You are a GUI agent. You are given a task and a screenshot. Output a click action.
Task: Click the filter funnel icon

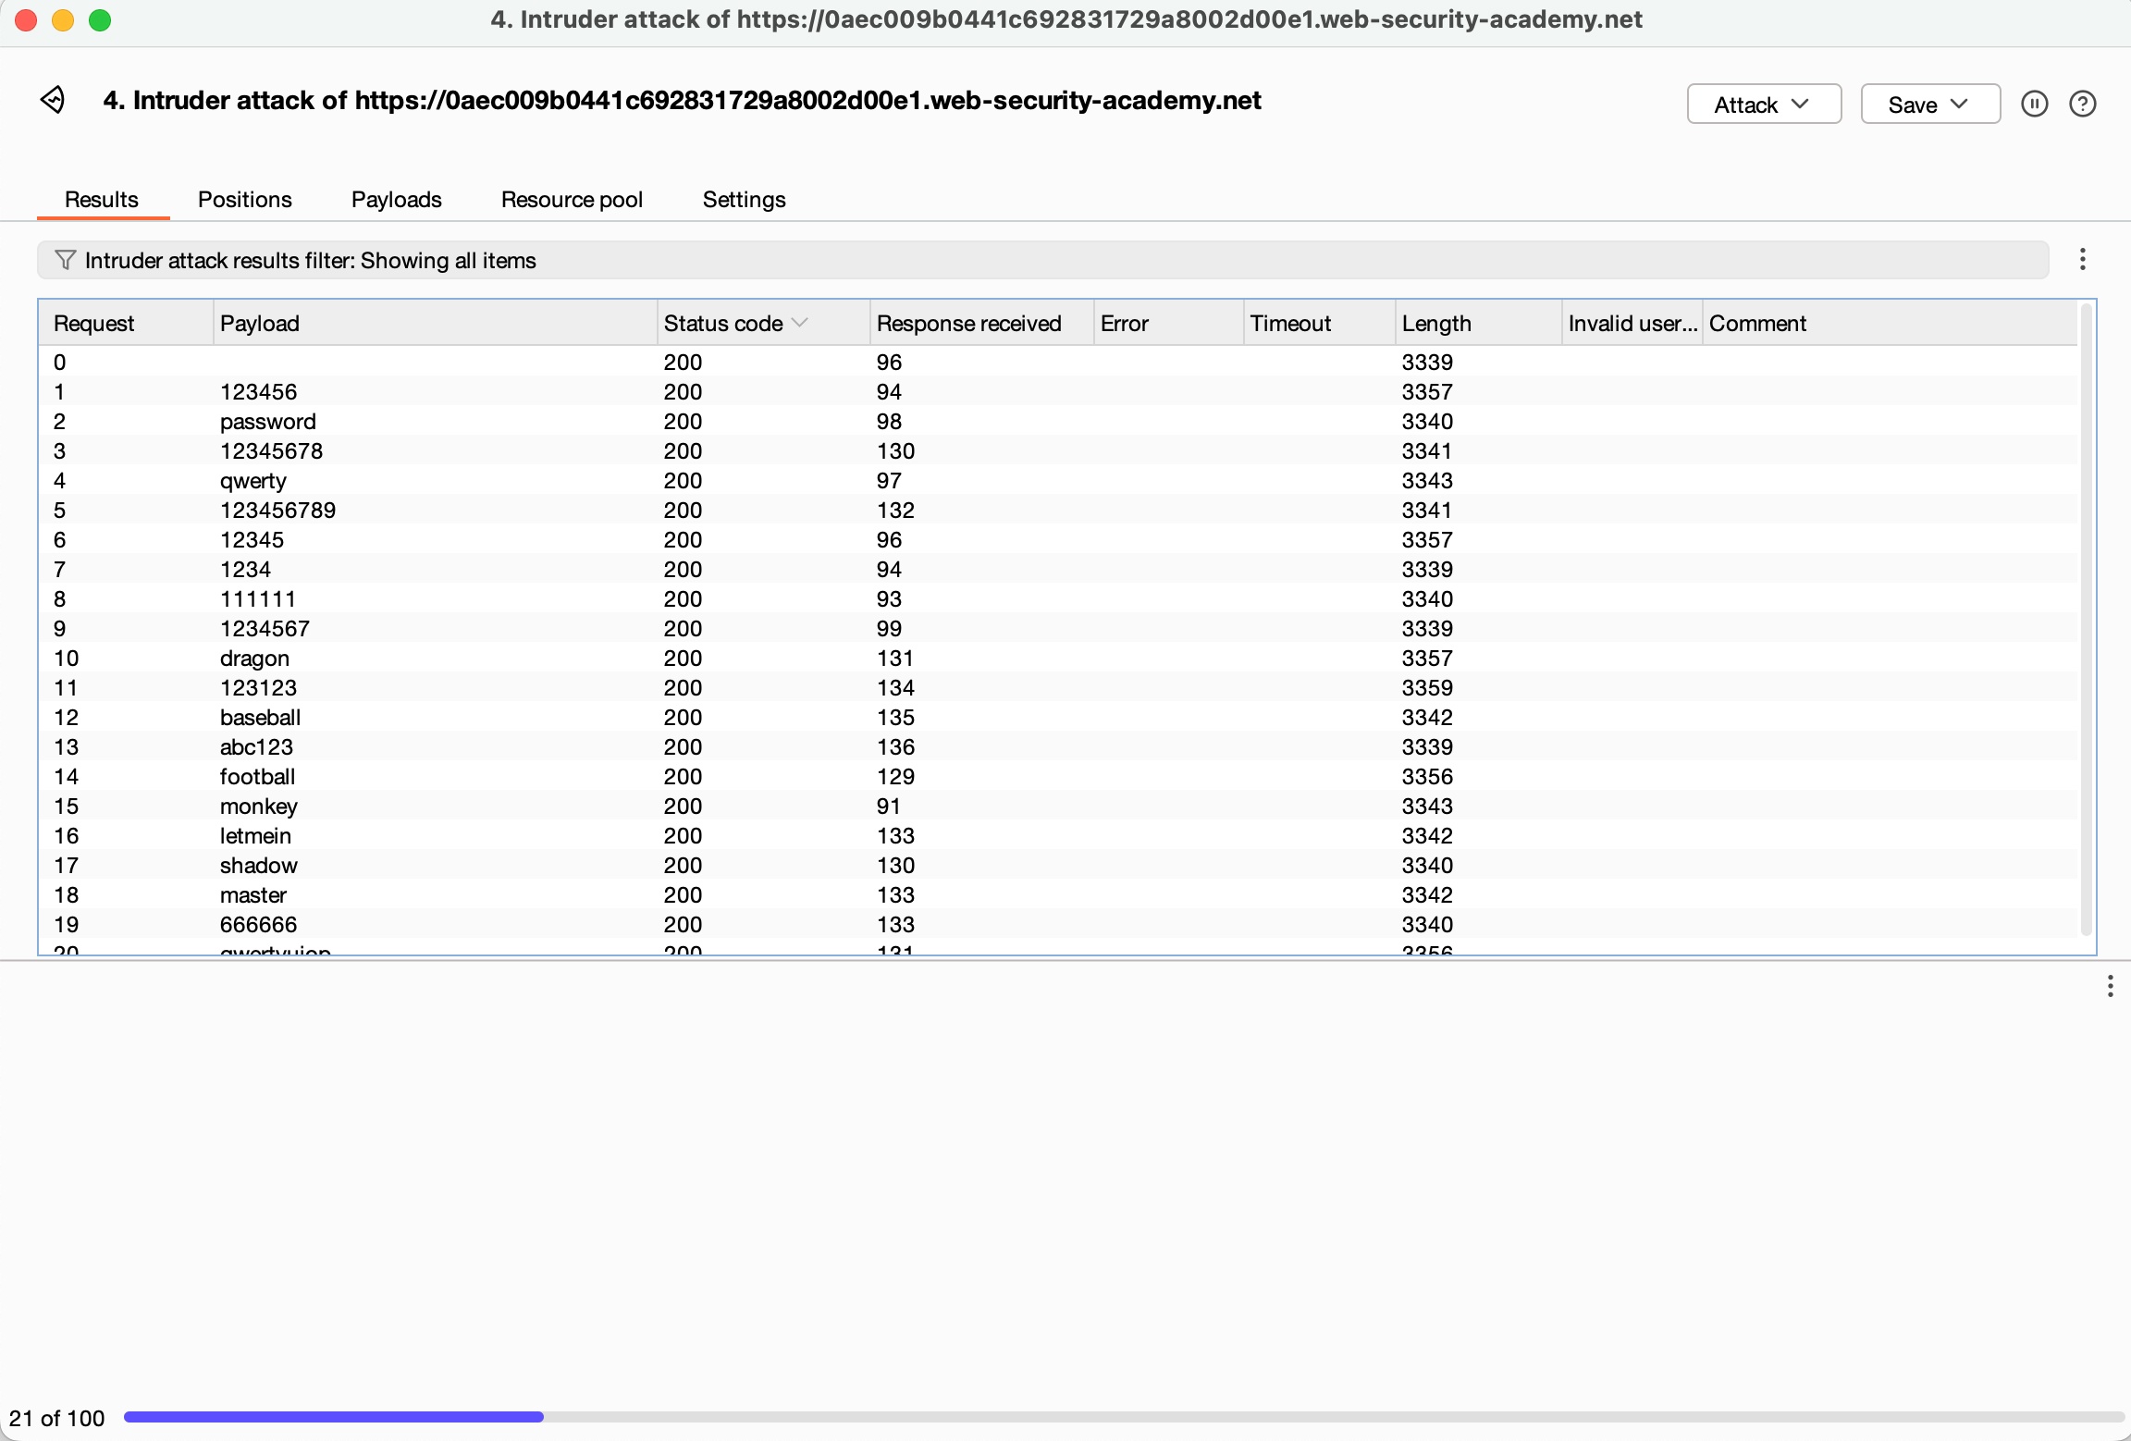65,260
